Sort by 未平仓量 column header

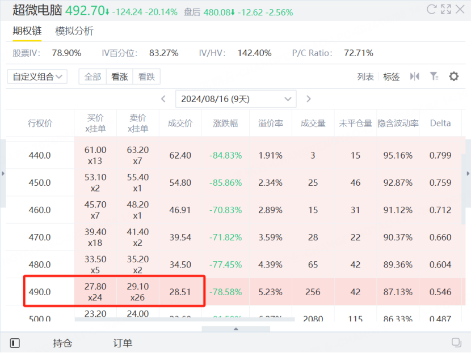355,124
